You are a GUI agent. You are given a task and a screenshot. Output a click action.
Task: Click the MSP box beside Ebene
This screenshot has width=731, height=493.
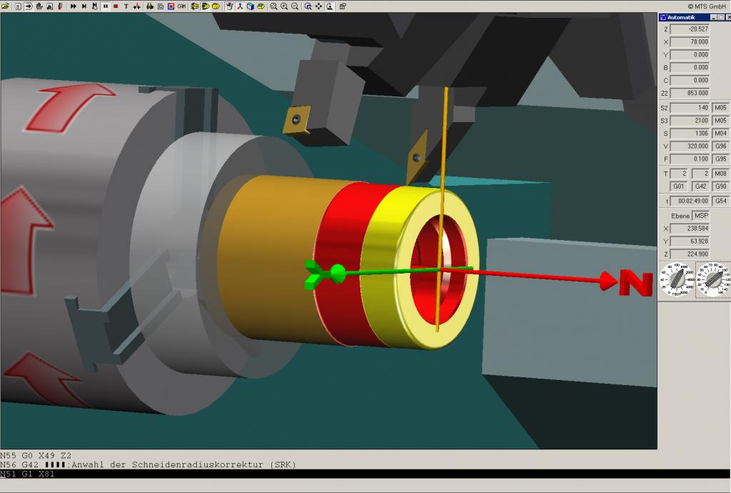click(x=701, y=216)
